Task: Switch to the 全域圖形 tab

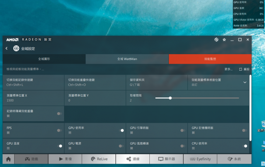Action: point(44,59)
